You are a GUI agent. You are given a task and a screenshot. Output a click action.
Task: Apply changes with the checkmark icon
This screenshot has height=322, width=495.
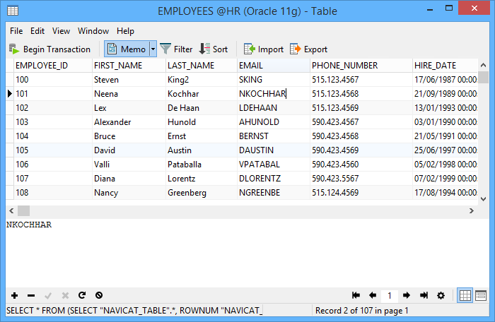(48, 295)
